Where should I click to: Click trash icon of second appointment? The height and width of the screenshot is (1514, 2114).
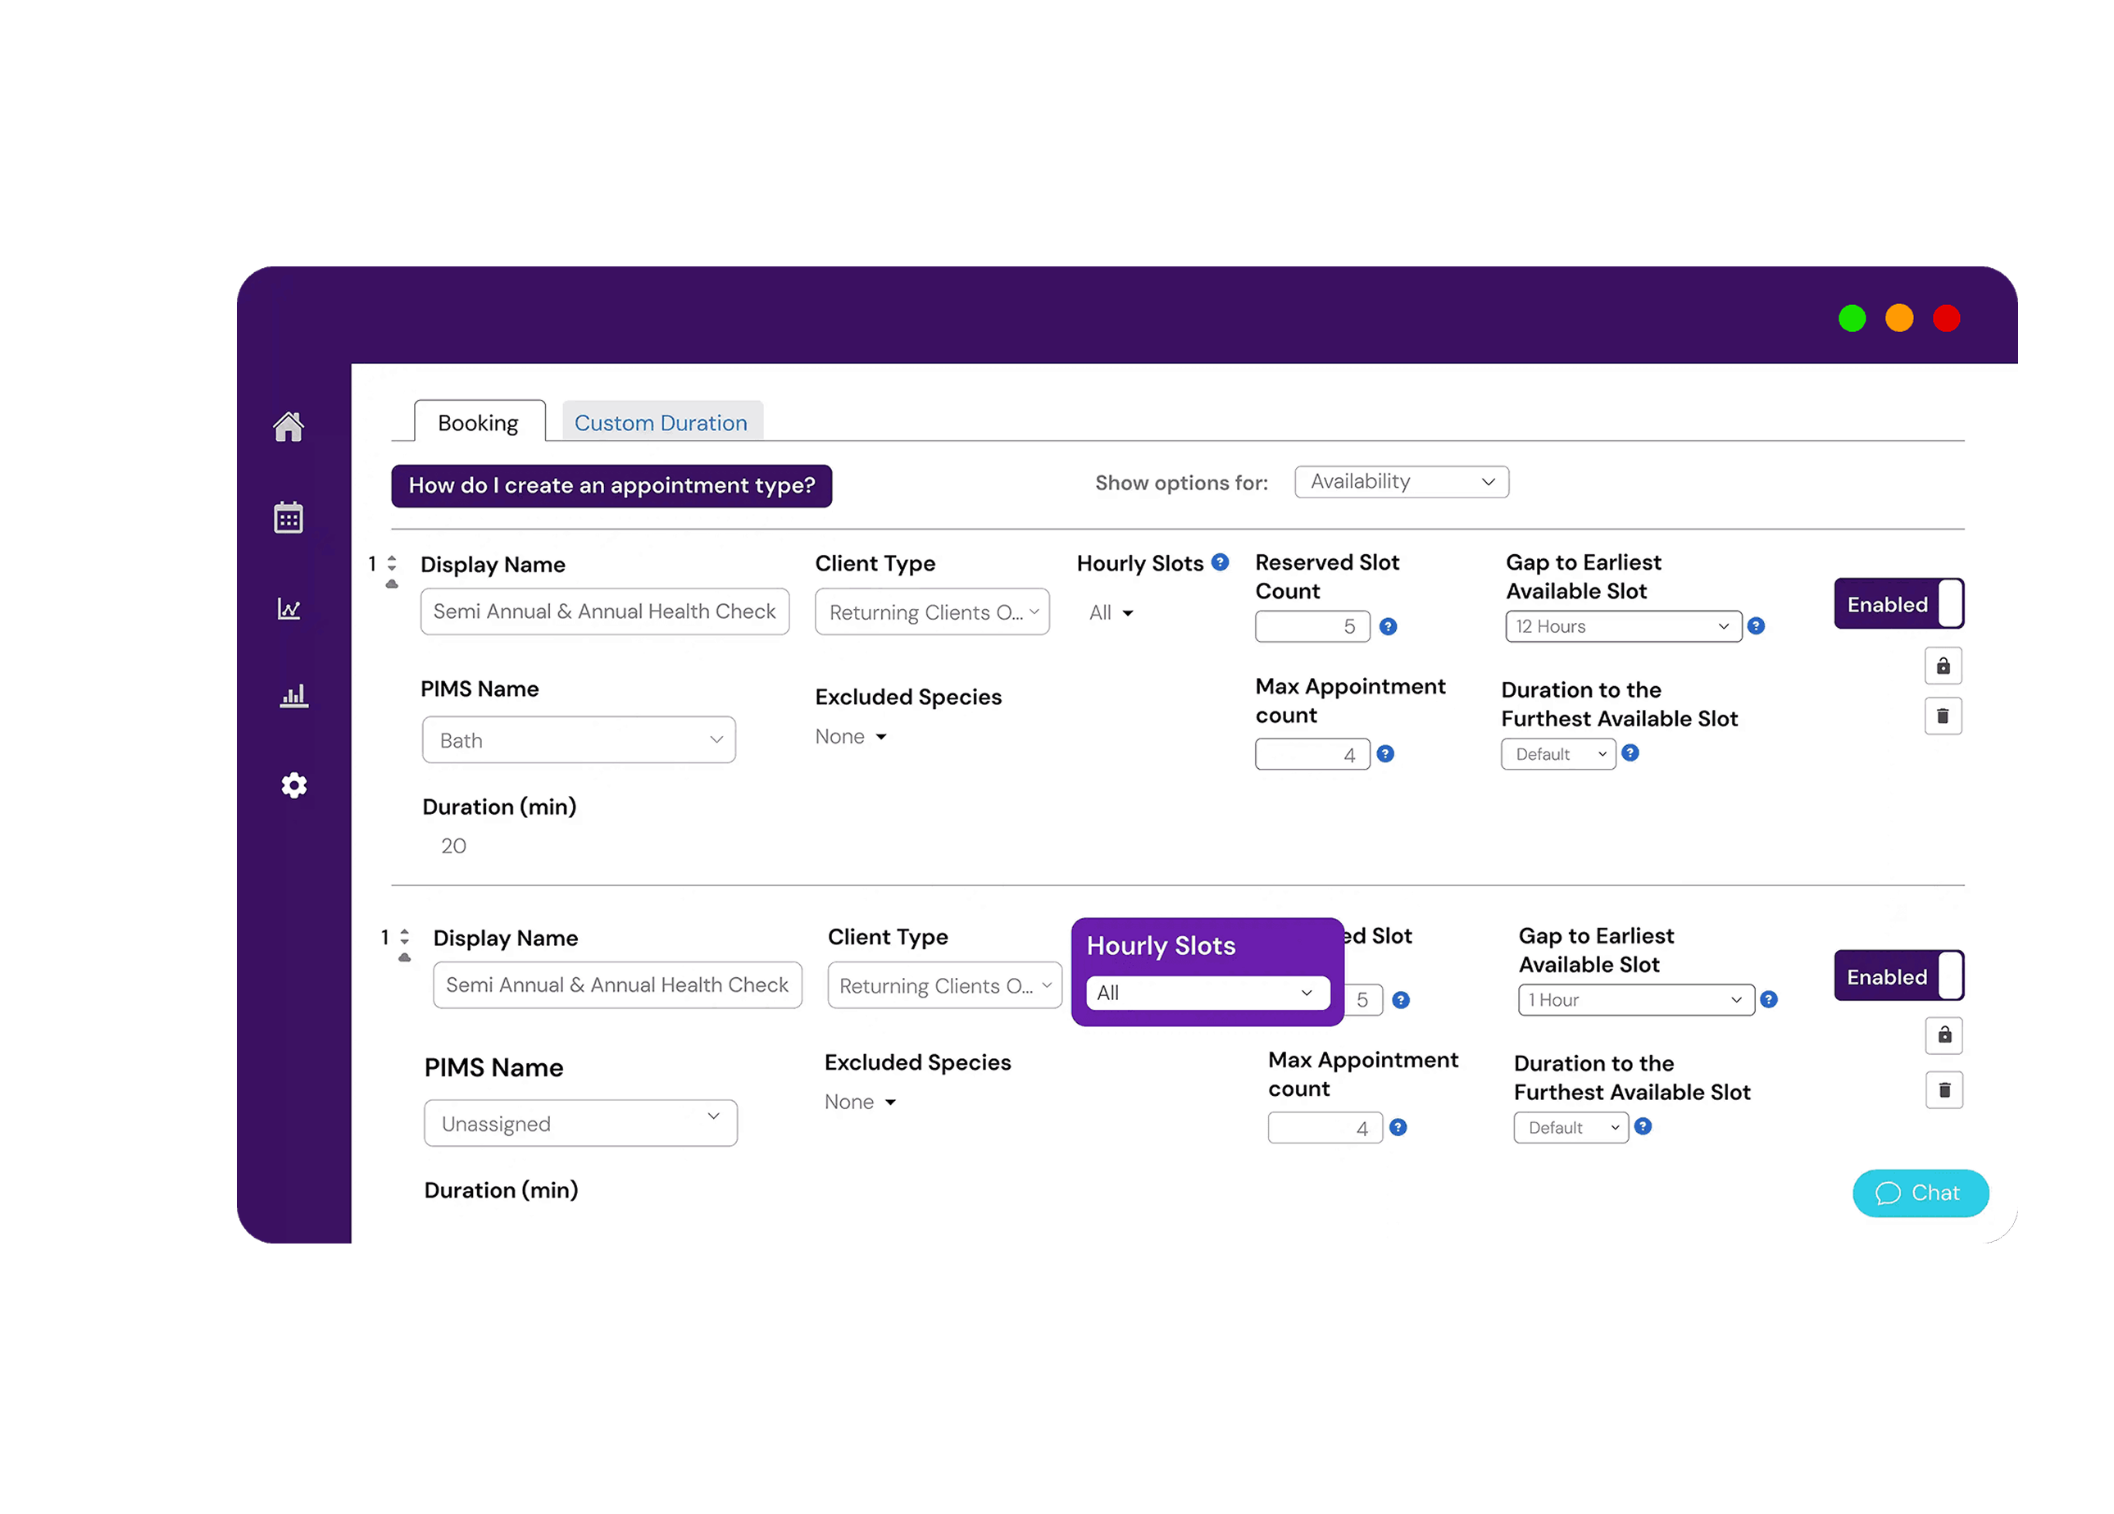(x=1944, y=1090)
